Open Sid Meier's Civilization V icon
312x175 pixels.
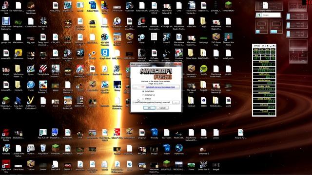click(31, 103)
